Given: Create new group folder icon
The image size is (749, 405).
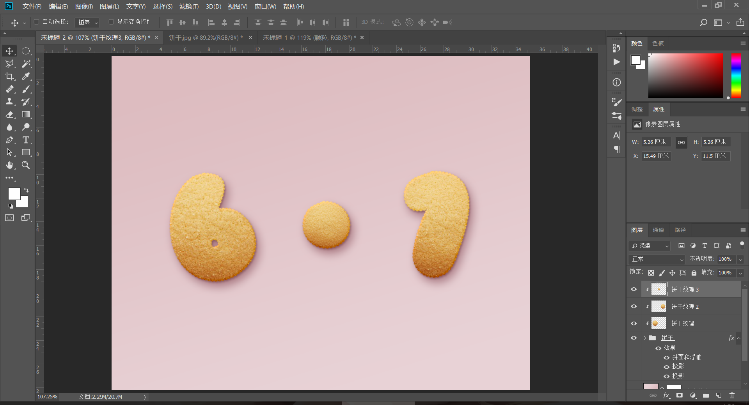Looking at the screenshot, I should 706,395.
